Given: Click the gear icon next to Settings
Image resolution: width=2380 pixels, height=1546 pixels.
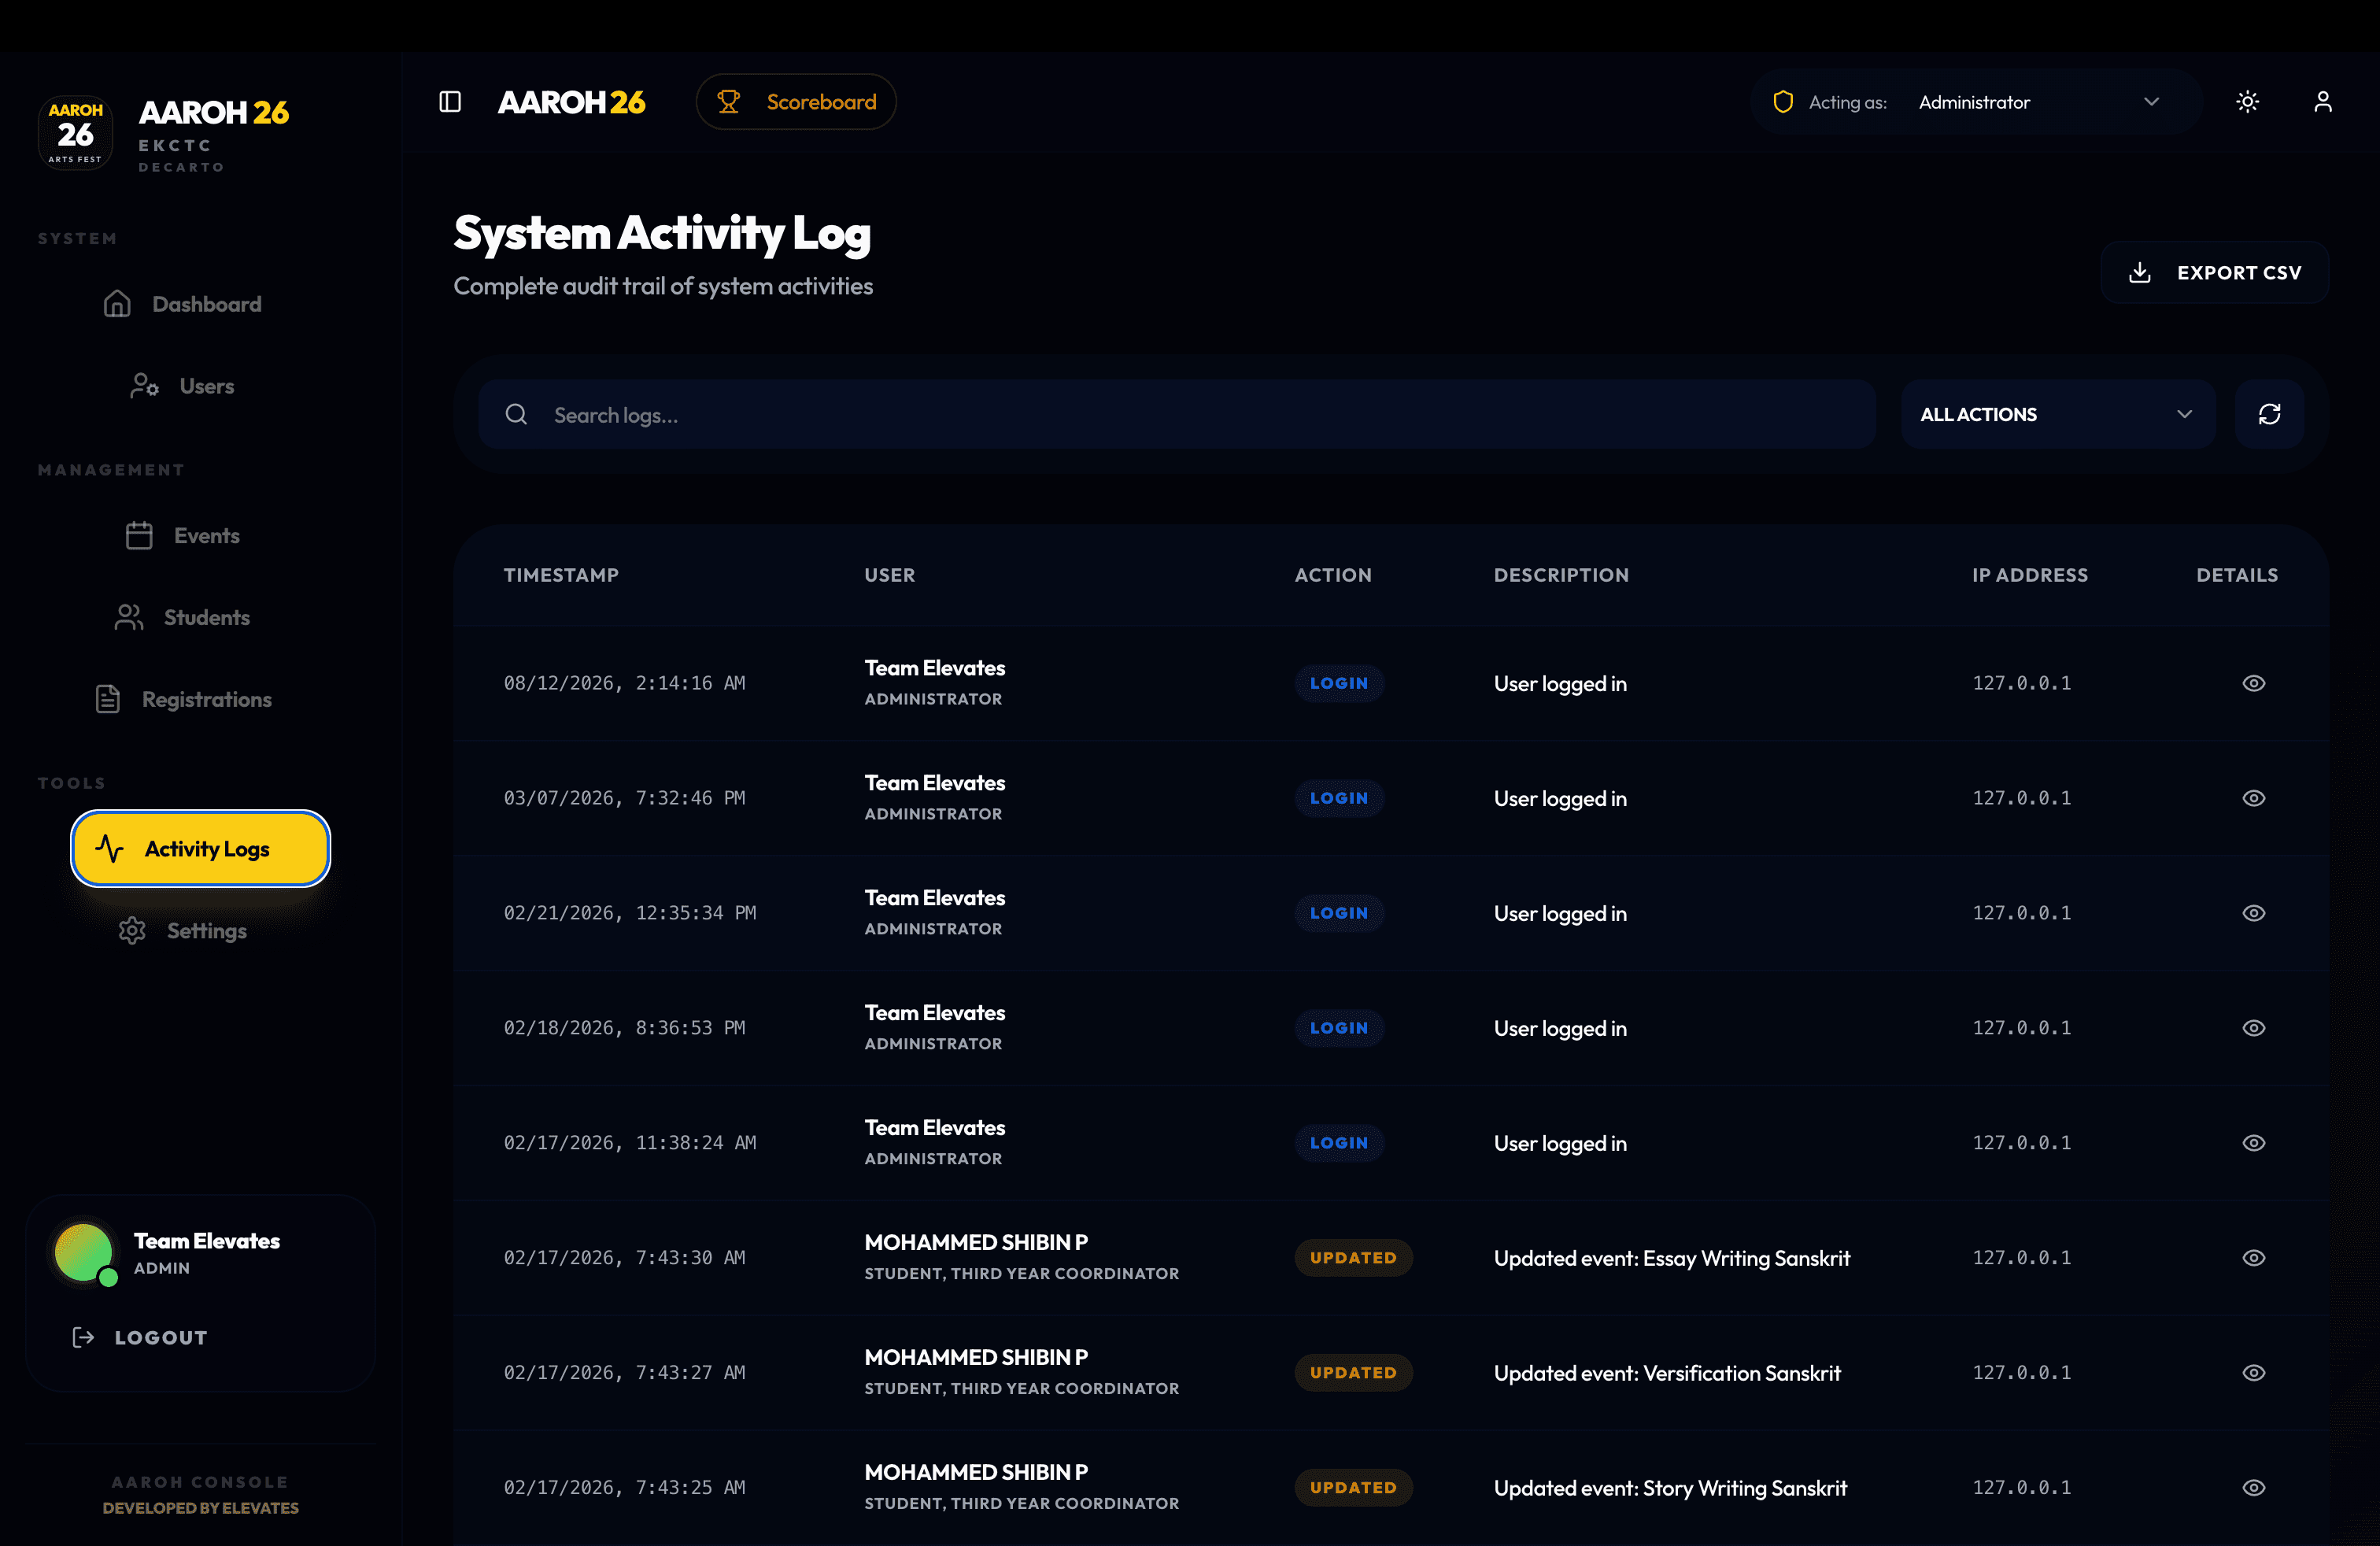Looking at the screenshot, I should pyautogui.click(x=132, y=931).
